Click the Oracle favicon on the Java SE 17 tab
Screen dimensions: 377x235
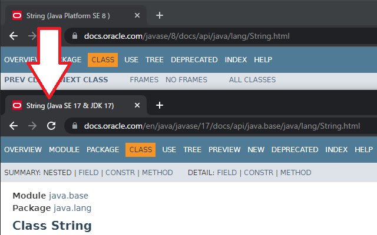[x=17, y=106]
